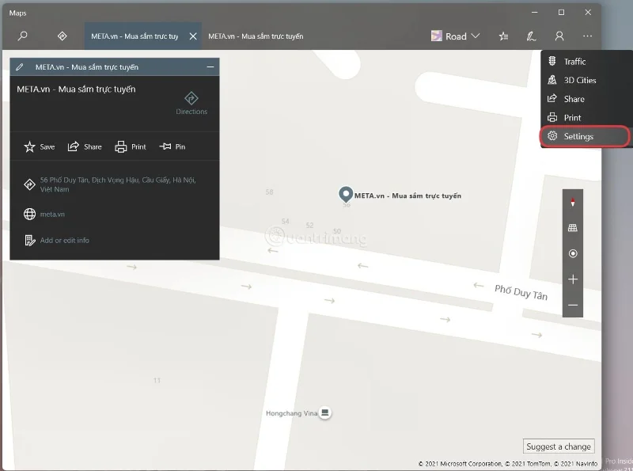Image resolution: width=633 pixels, height=471 pixels.
Task: Click the Phố Duy Tân street label
Action: coord(521,292)
